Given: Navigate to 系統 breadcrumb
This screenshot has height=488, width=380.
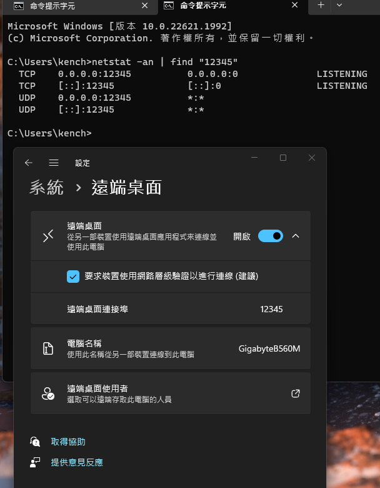Looking at the screenshot, I should pos(47,188).
